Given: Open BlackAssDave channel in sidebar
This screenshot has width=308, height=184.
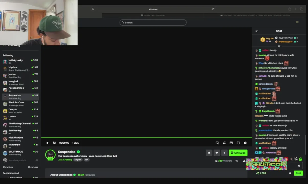Looking at the screenshot, I should point(20,104).
